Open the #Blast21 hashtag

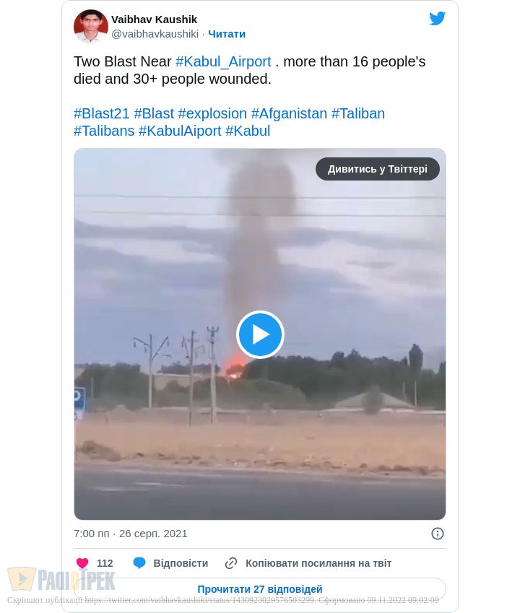tap(101, 113)
